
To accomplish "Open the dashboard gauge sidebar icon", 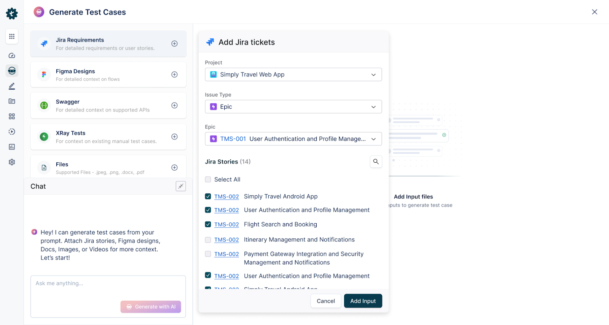I will tap(12, 55).
